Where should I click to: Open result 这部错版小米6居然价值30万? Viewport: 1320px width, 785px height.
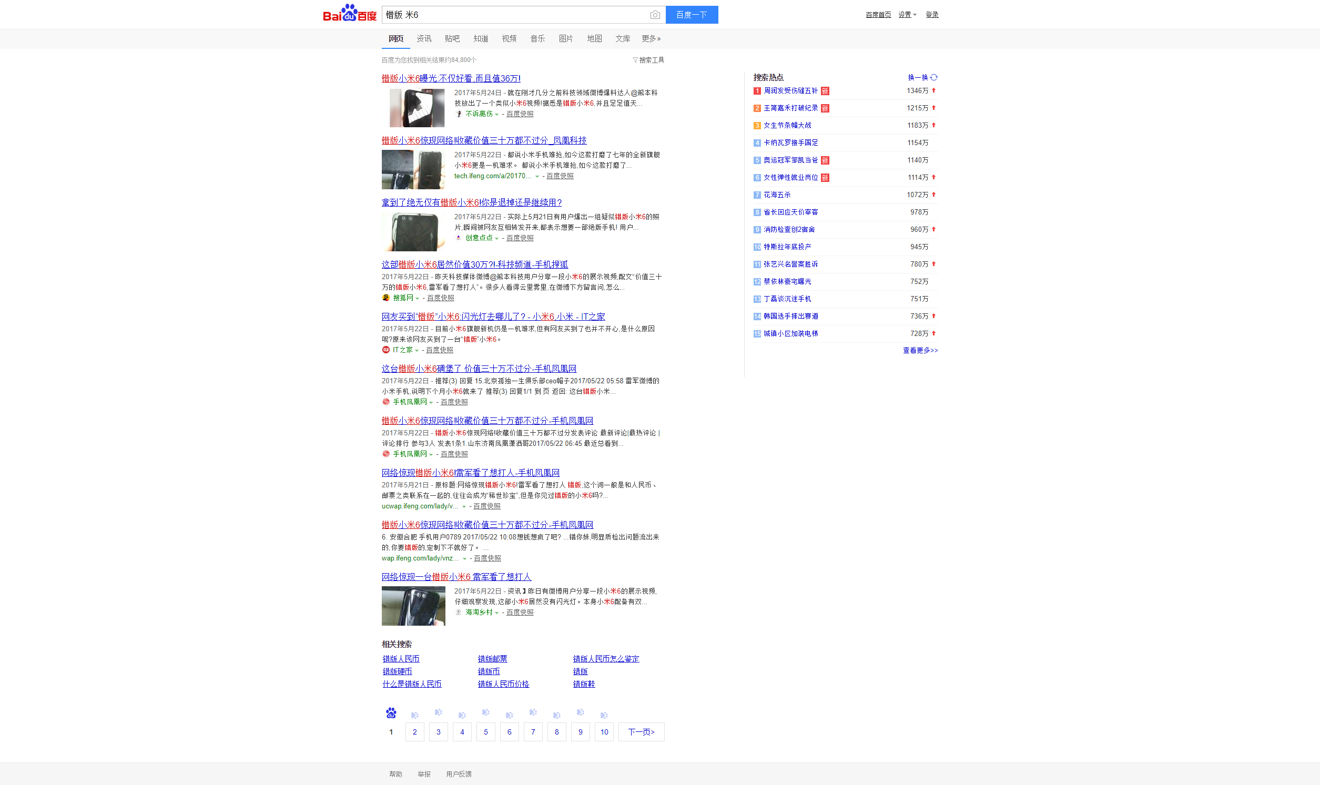tap(475, 264)
